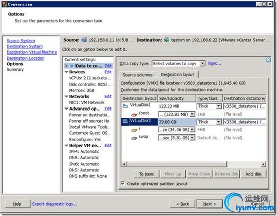Close the data copy pane with X icon
The width and height of the screenshot is (277, 216).
[268, 60]
